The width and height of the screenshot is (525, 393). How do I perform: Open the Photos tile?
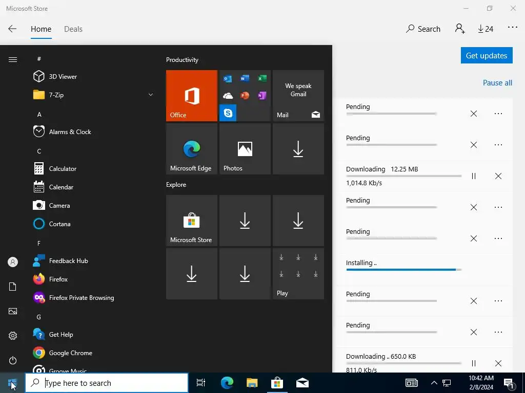[245, 149]
